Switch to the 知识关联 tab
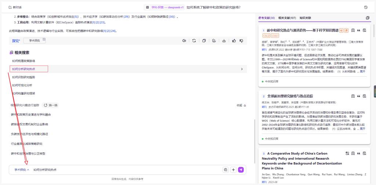 pos(305,18)
